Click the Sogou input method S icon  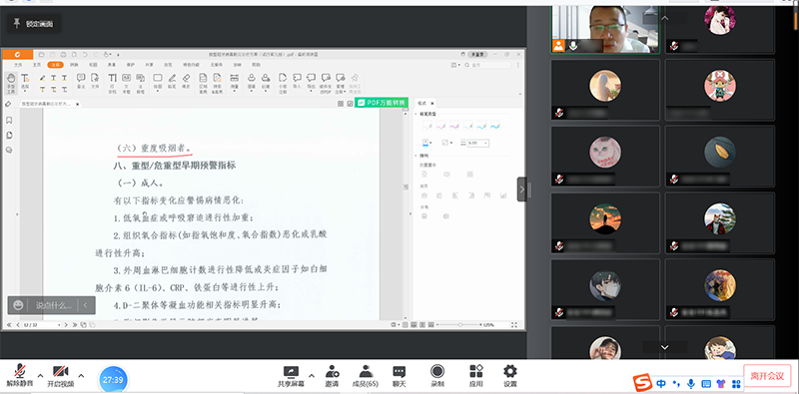642,383
